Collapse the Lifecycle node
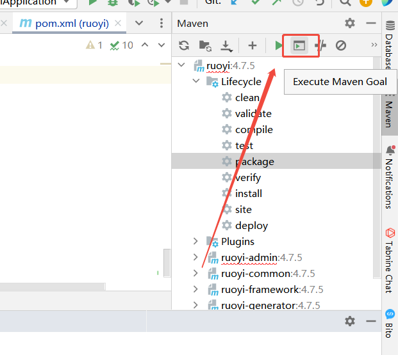 [196, 81]
